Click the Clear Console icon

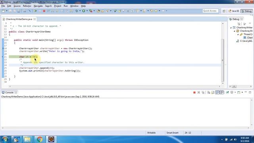tap(209, 93)
